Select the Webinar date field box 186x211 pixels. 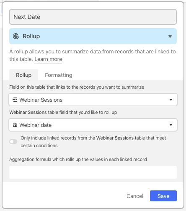pos(93,125)
